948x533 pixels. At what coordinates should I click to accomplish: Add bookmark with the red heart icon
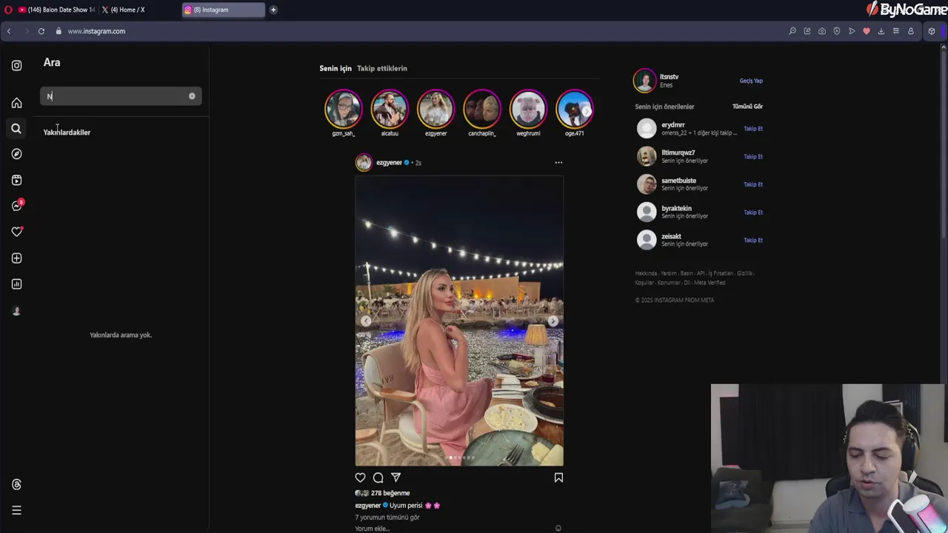tap(867, 31)
